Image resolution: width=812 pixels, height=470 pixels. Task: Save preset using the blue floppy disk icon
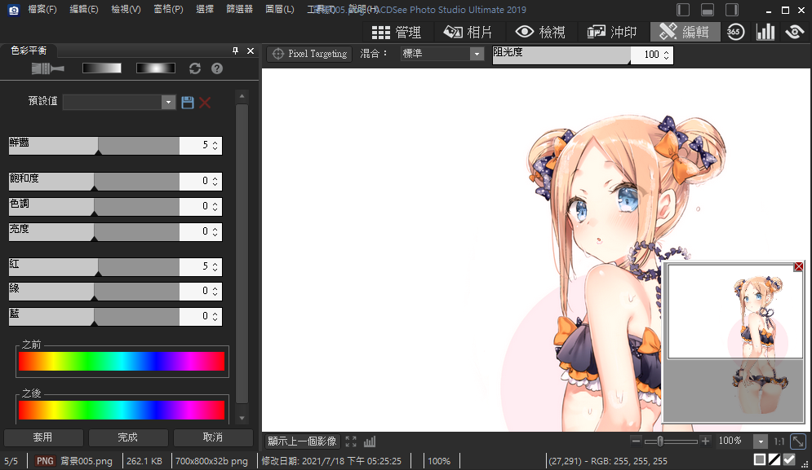(188, 102)
